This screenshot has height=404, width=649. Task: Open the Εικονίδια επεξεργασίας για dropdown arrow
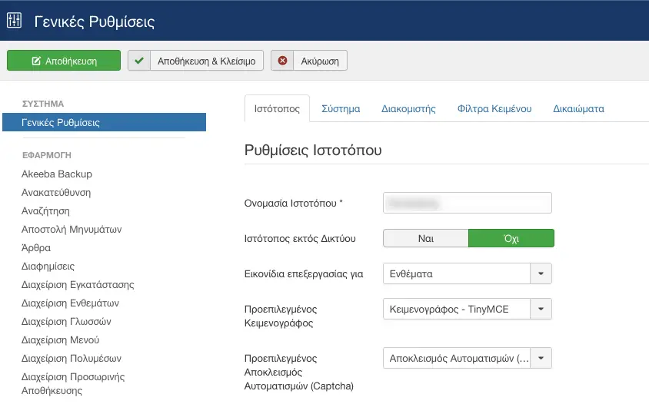click(541, 273)
